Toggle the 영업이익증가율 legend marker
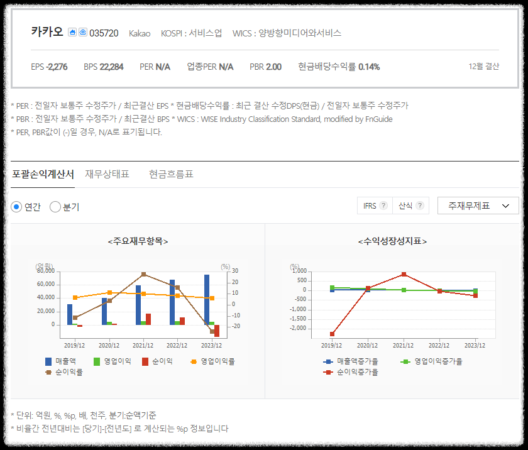 coord(405,361)
